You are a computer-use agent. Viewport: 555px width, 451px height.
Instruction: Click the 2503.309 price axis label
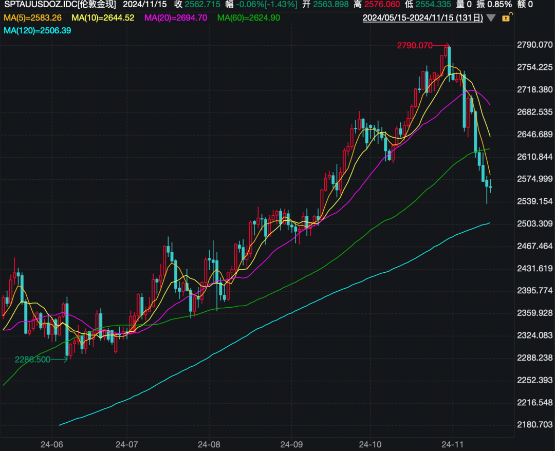(534, 223)
